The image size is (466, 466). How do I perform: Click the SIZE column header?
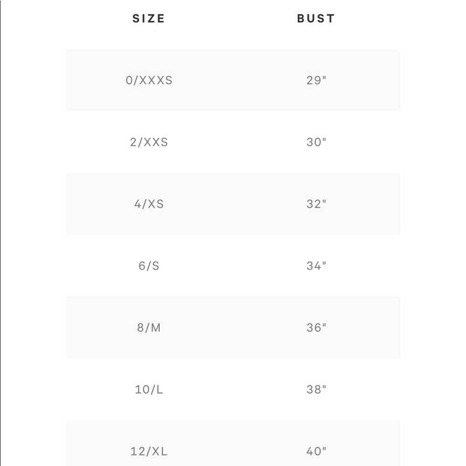tap(149, 19)
